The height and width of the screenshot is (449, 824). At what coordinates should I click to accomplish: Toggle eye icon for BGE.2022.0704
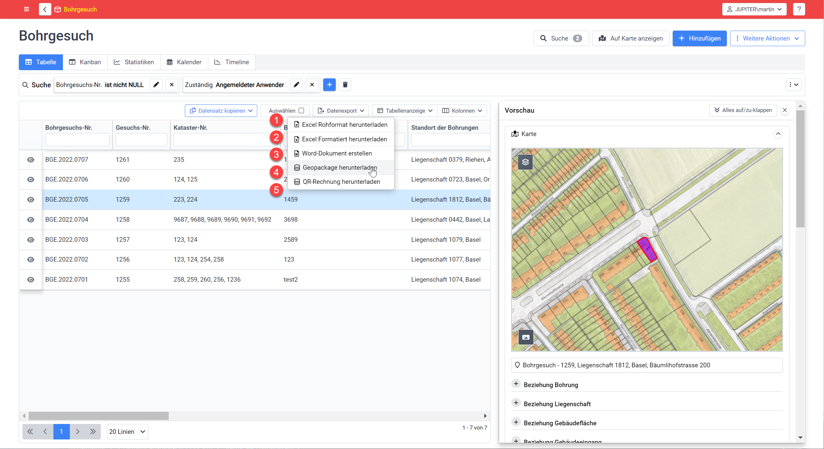coord(31,220)
